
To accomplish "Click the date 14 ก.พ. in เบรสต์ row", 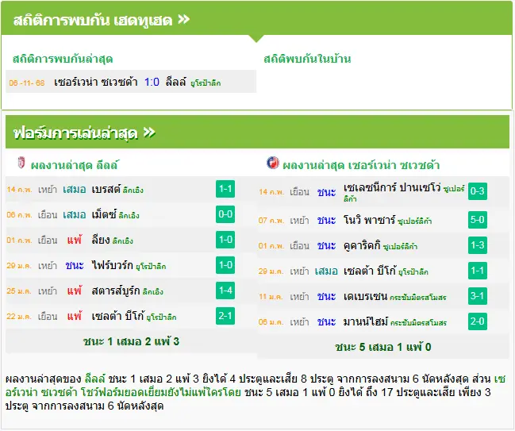I will (x=19, y=190).
